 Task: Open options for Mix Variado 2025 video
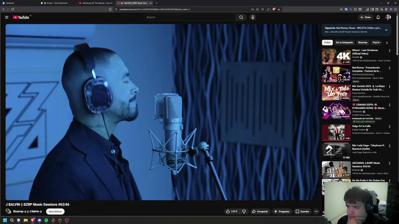coord(389,86)
